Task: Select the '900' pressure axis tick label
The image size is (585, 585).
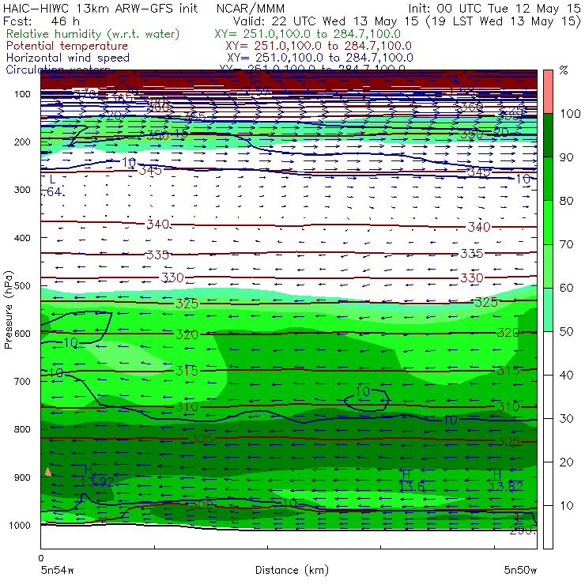Action: coord(22,477)
